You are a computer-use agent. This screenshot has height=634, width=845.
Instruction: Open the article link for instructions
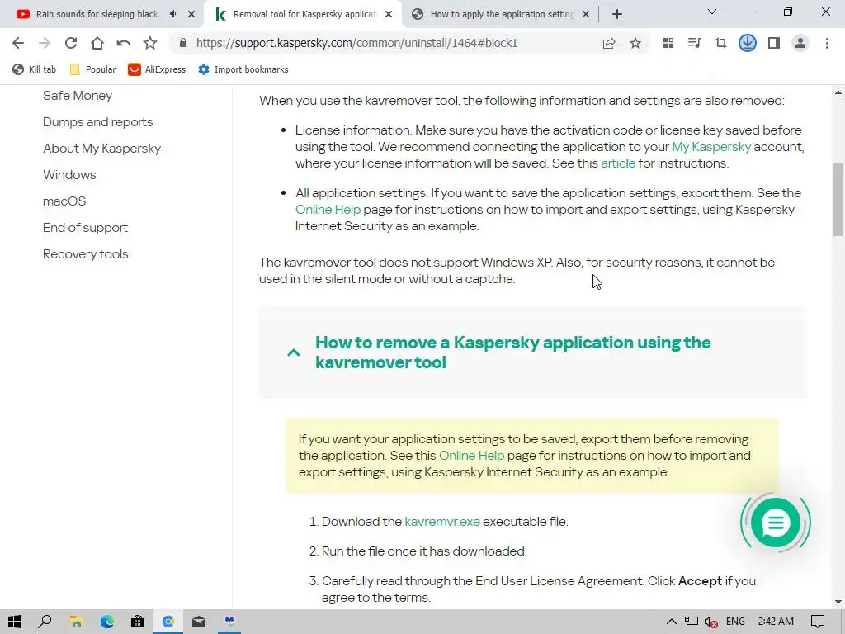point(618,163)
